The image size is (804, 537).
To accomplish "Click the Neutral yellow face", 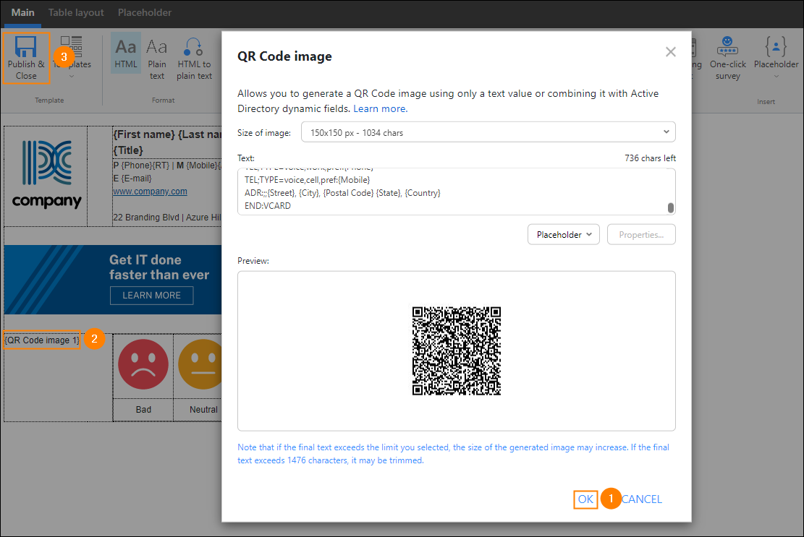I will (200, 364).
